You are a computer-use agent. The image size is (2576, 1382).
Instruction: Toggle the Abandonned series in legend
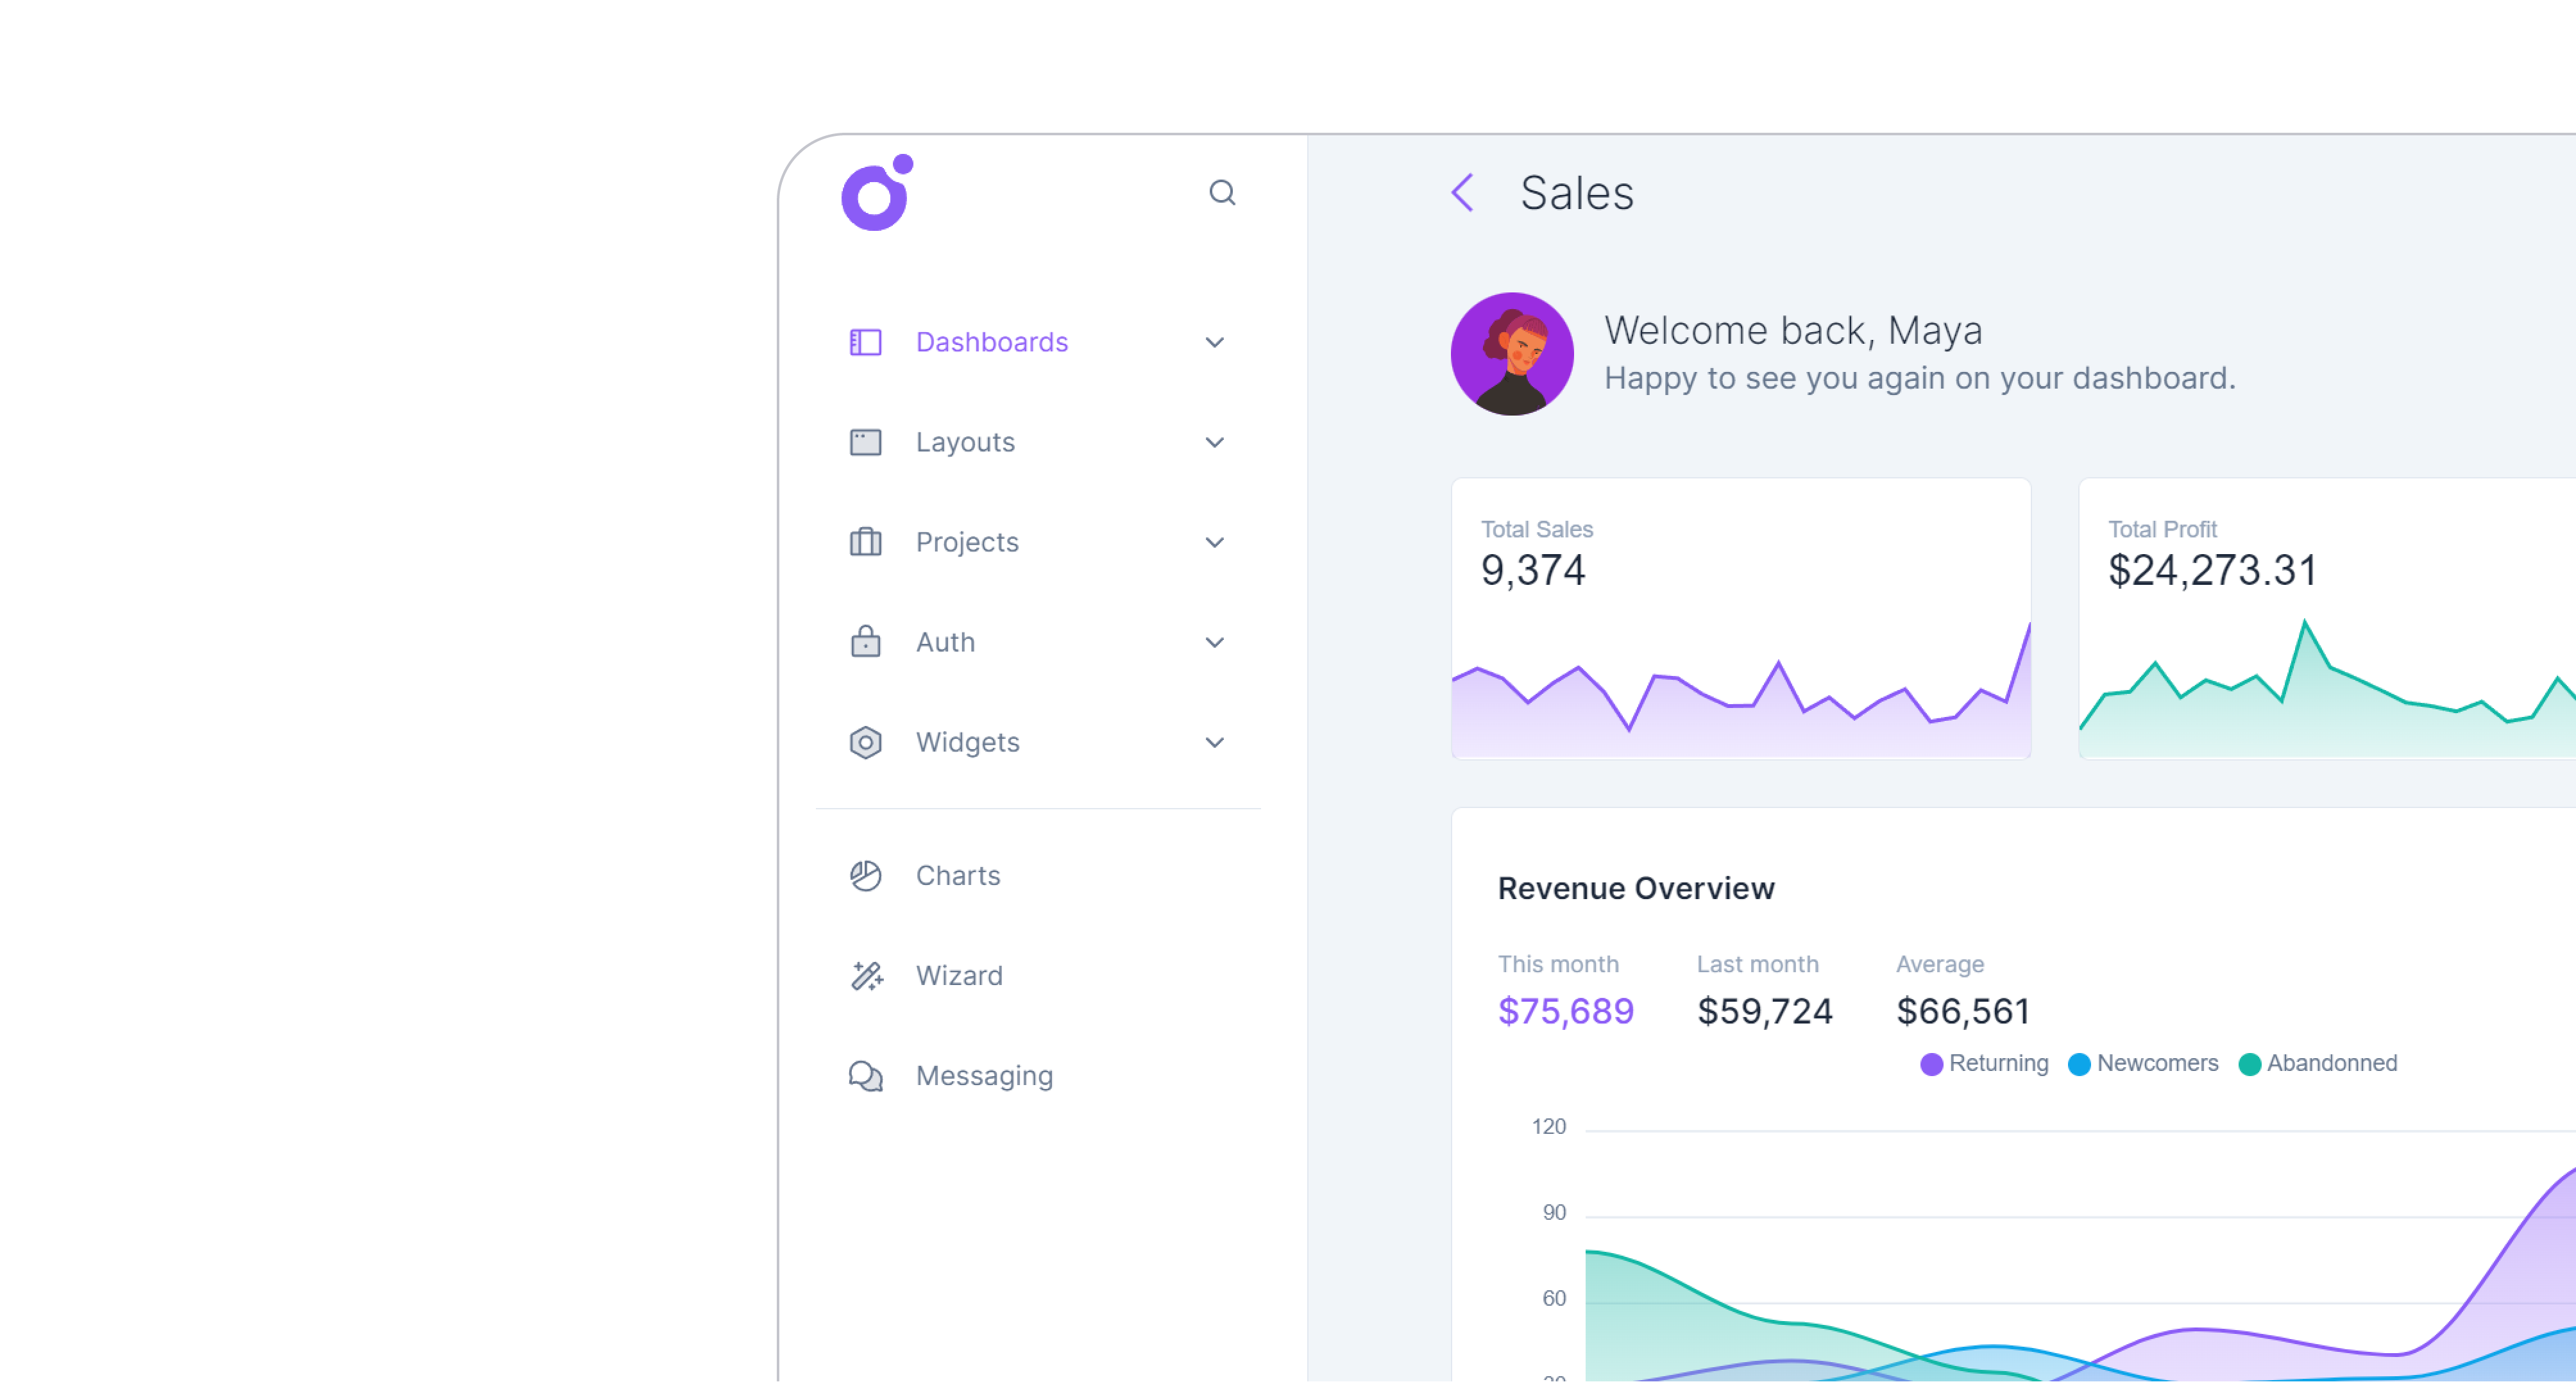(2317, 1064)
